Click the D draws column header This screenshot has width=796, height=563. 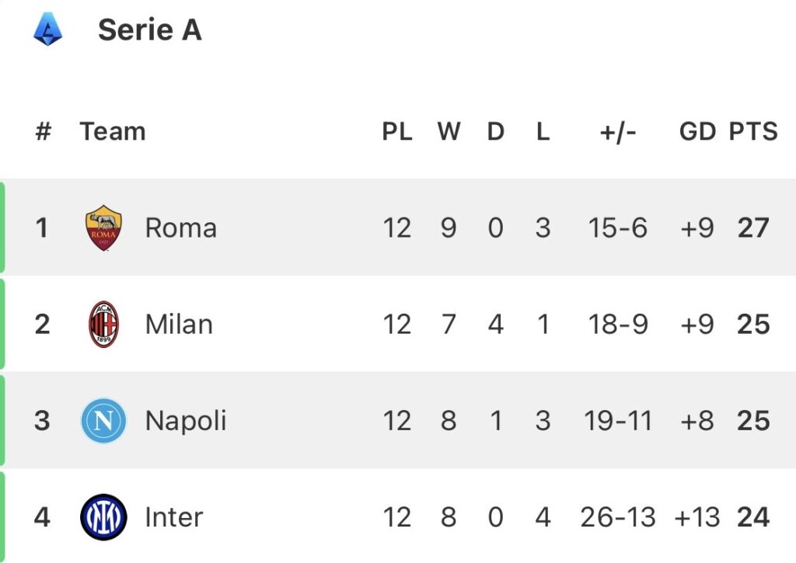pos(496,132)
